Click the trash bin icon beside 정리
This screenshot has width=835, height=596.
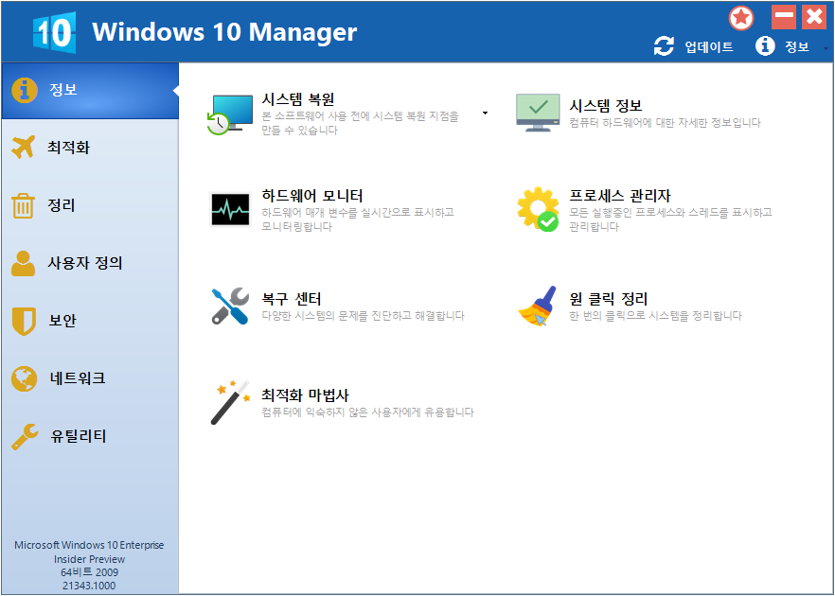click(x=23, y=206)
